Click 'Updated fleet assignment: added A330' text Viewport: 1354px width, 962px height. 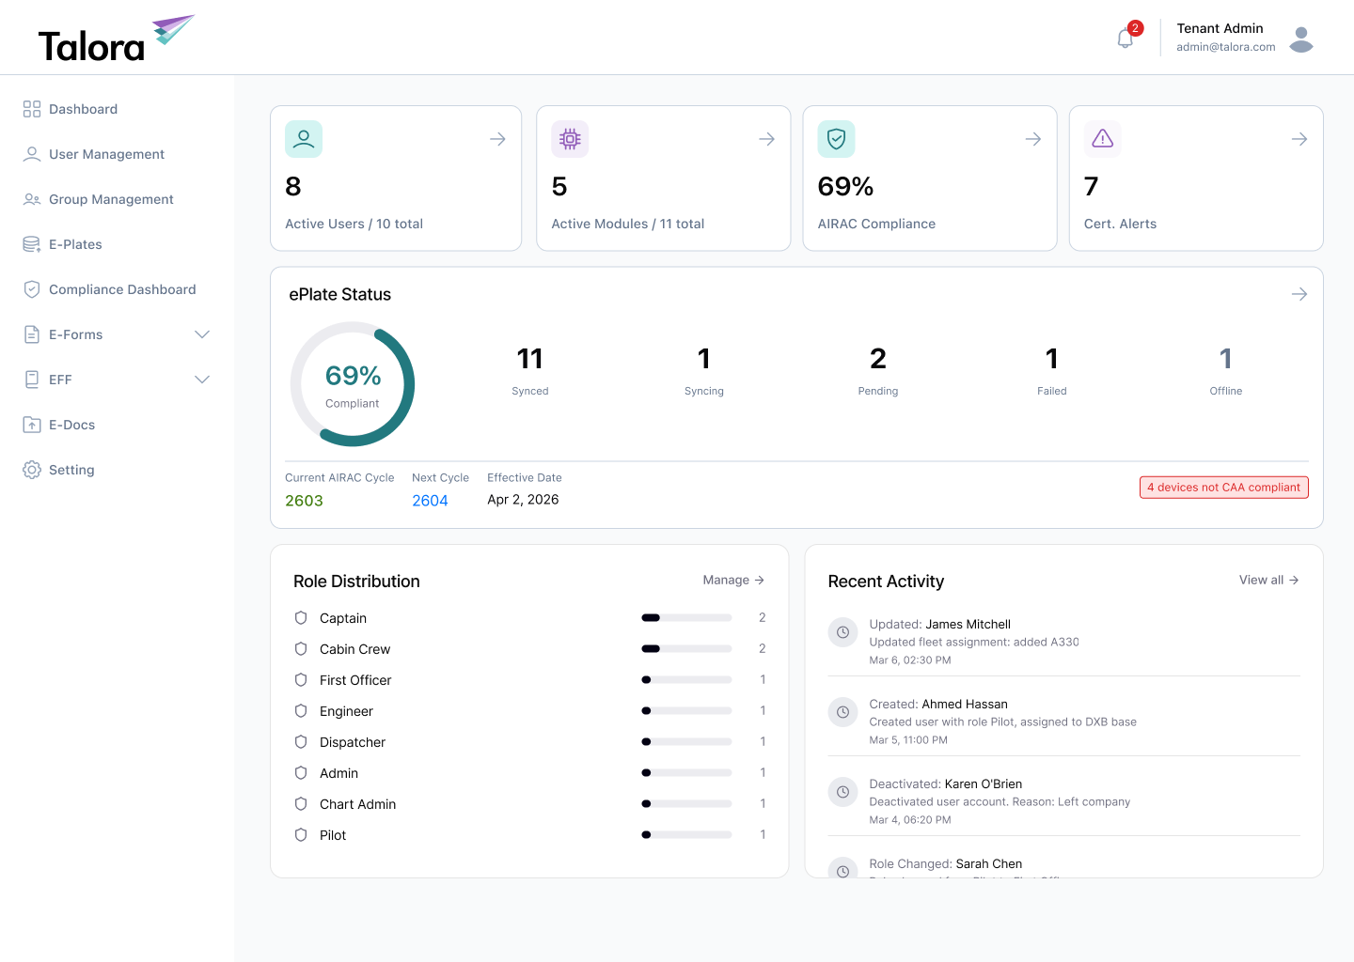click(x=974, y=643)
